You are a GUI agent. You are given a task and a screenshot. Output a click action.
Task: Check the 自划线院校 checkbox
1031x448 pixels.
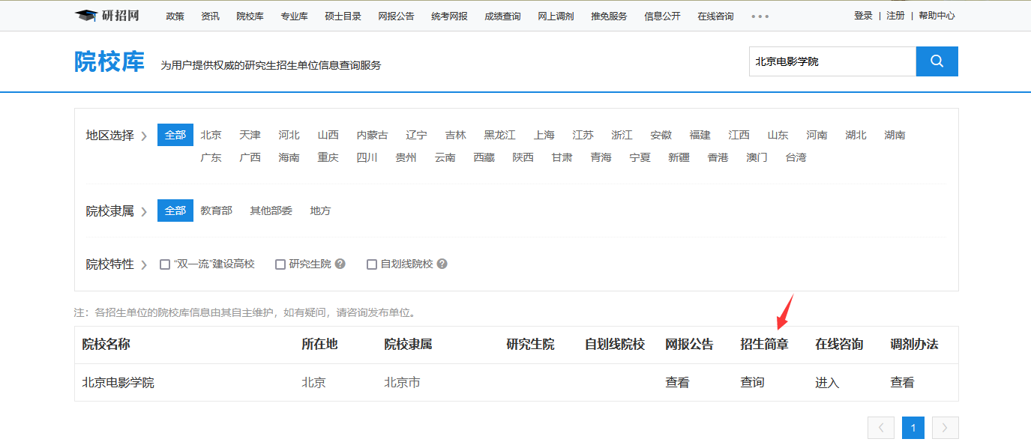tap(371, 264)
